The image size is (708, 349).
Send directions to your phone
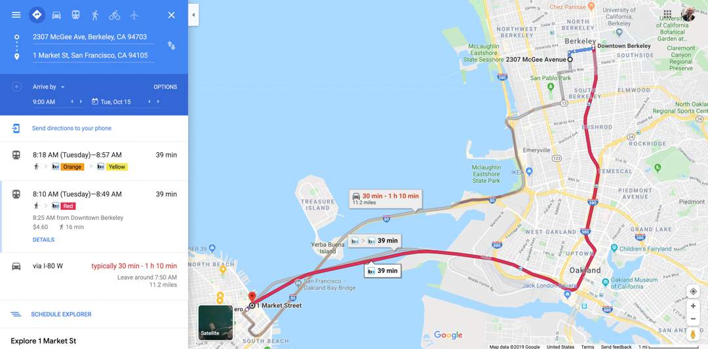click(x=71, y=129)
